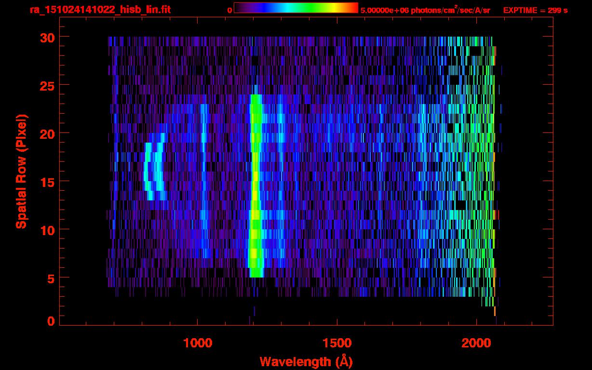Click the curved cyan arc feature near 850 Å
This screenshot has height=370, width=592.
pyautogui.click(x=155, y=166)
